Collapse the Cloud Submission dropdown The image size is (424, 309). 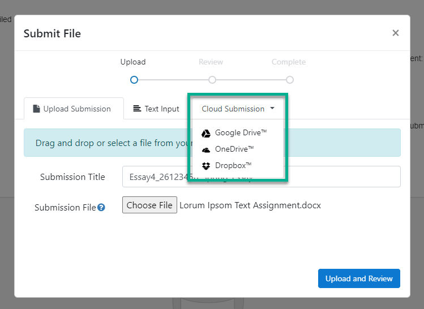(x=238, y=109)
